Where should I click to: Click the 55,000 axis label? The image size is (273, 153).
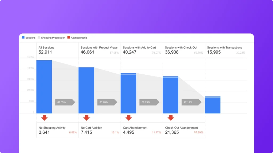pos(31,57)
